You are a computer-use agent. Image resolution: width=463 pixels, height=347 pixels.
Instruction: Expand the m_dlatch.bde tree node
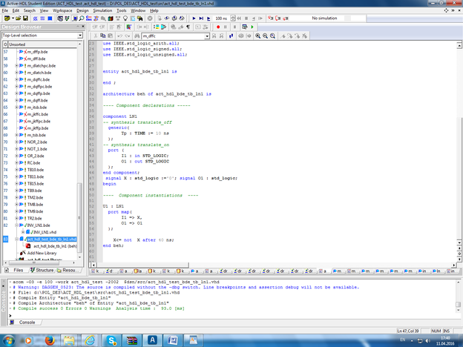pyautogui.click(x=17, y=73)
